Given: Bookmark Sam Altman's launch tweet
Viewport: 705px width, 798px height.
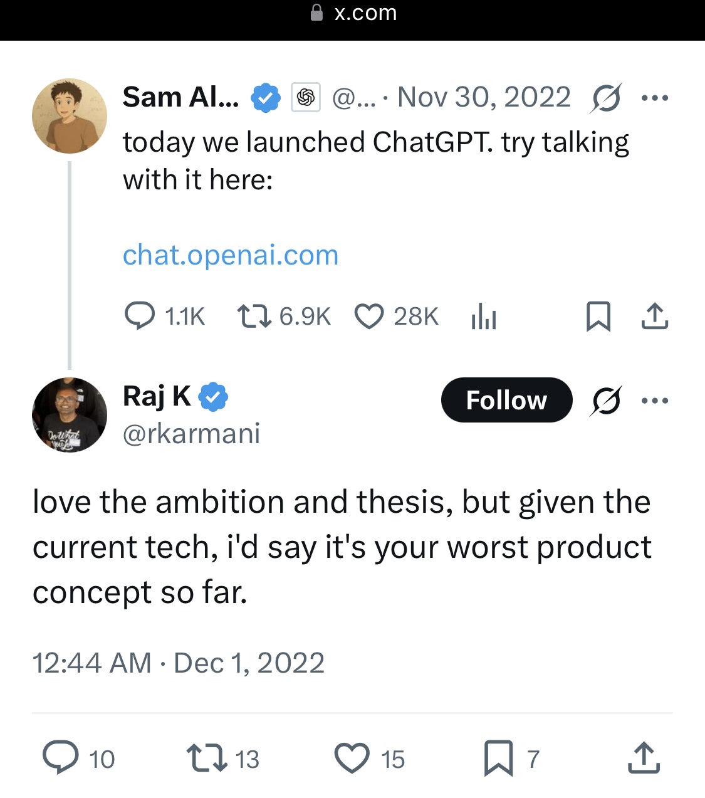Looking at the screenshot, I should pyautogui.click(x=598, y=317).
